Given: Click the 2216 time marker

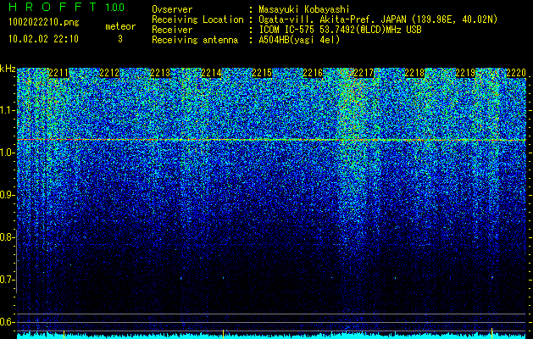Looking at the screenshot, I should 313,73.
